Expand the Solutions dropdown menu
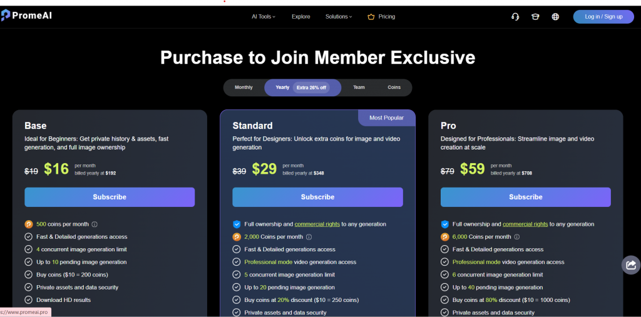The width and height of the screenshot is (641, 317). pos(339,17)
